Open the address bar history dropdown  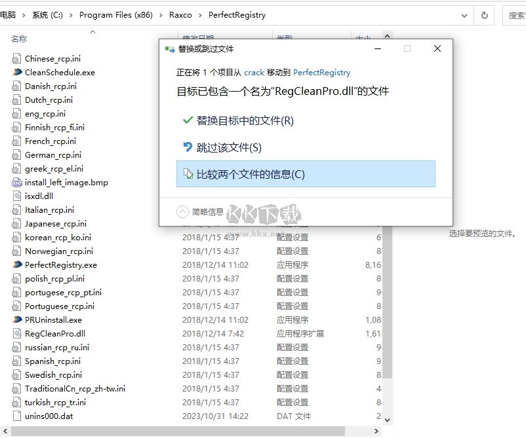463,14
